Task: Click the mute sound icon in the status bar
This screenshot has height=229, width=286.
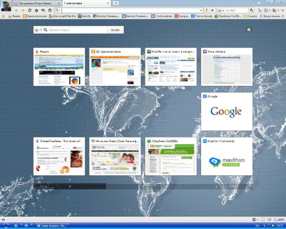Action: [269, 219]
